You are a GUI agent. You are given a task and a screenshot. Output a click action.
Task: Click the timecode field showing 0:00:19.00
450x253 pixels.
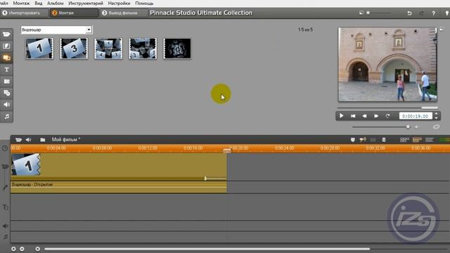416,116
